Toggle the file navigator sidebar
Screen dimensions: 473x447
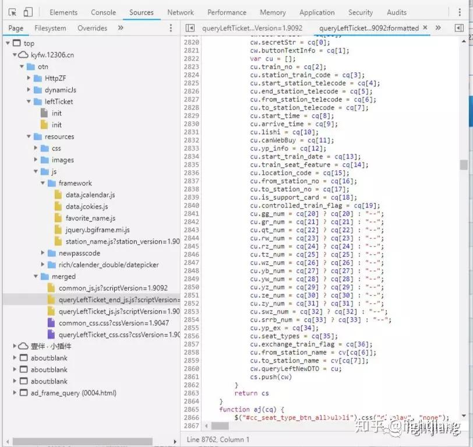click(190, 28)
